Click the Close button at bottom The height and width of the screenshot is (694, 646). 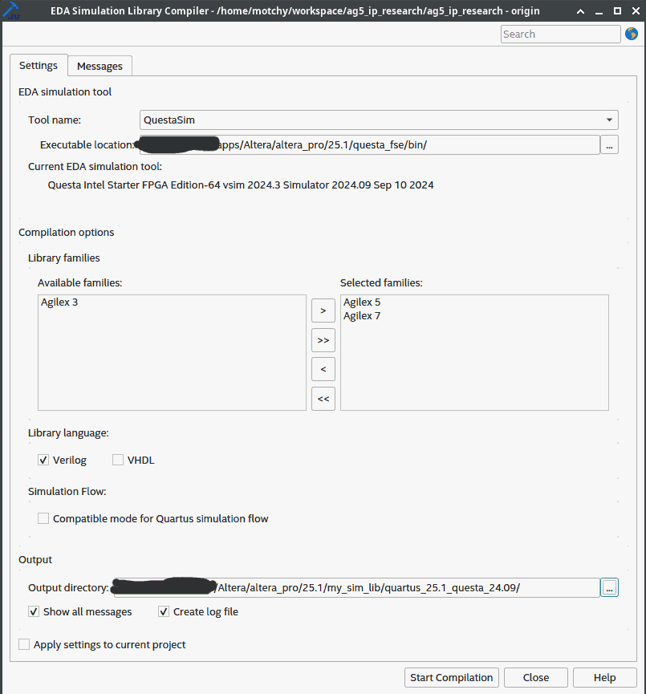536,678
